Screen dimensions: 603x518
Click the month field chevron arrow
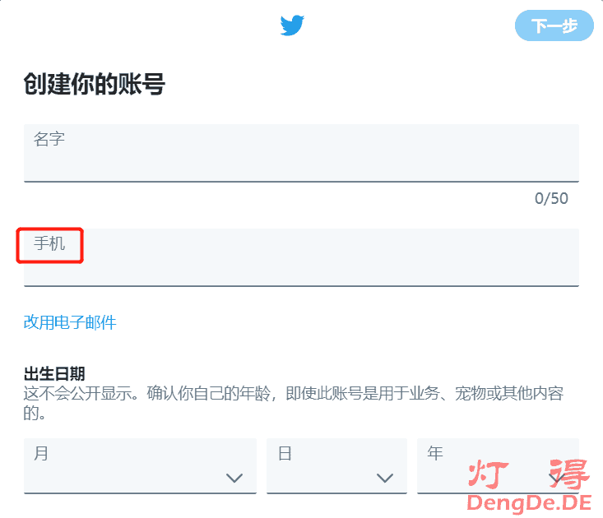coord(234,478)
